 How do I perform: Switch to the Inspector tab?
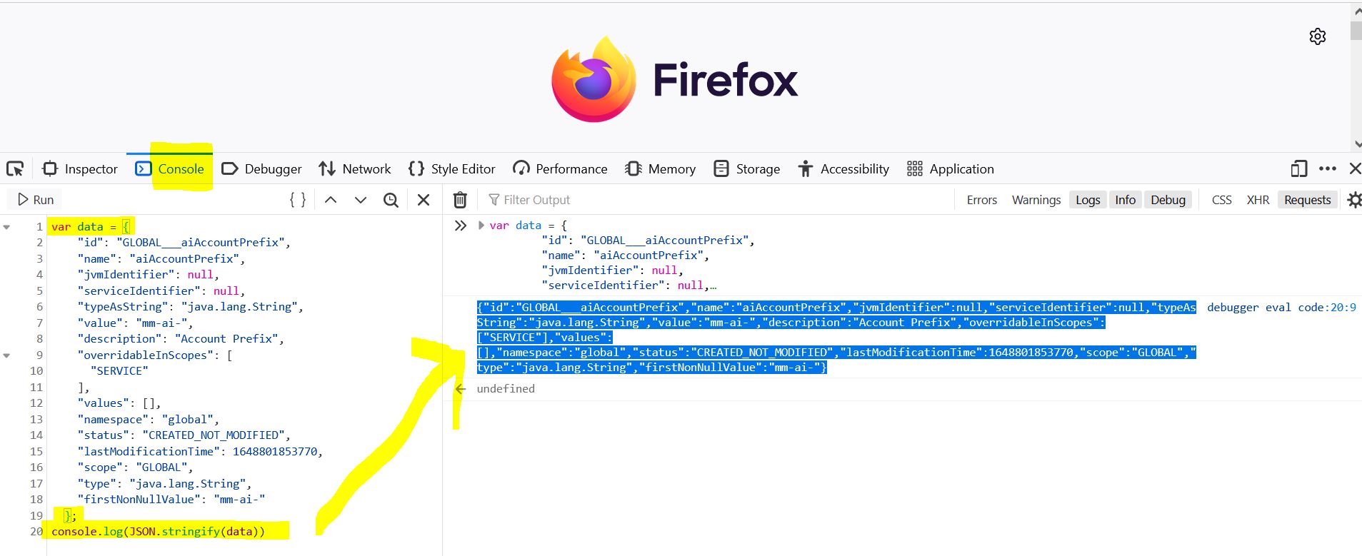point(80,169)
